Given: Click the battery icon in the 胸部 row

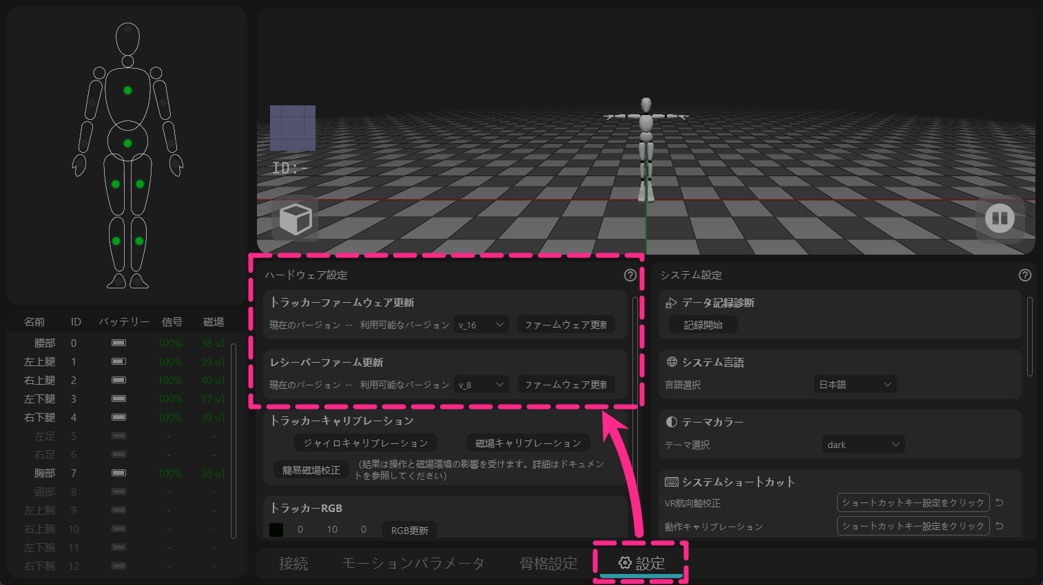Looking at the screenshot, I should pos(119,473).
